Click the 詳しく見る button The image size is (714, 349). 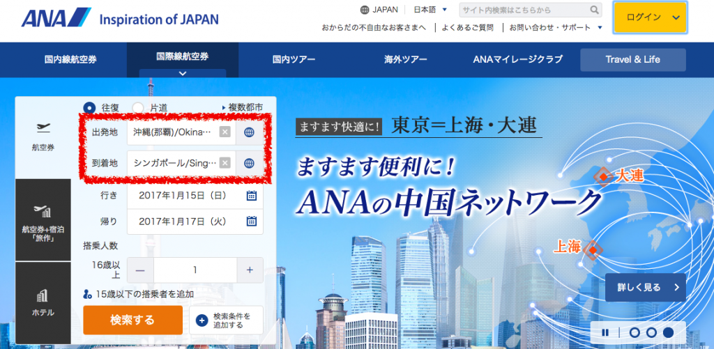pyautogui.click(x=645, y=287)
